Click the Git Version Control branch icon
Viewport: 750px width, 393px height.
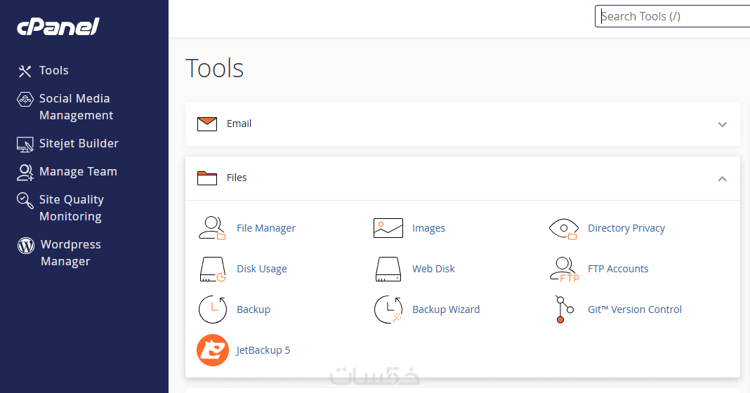563,309
